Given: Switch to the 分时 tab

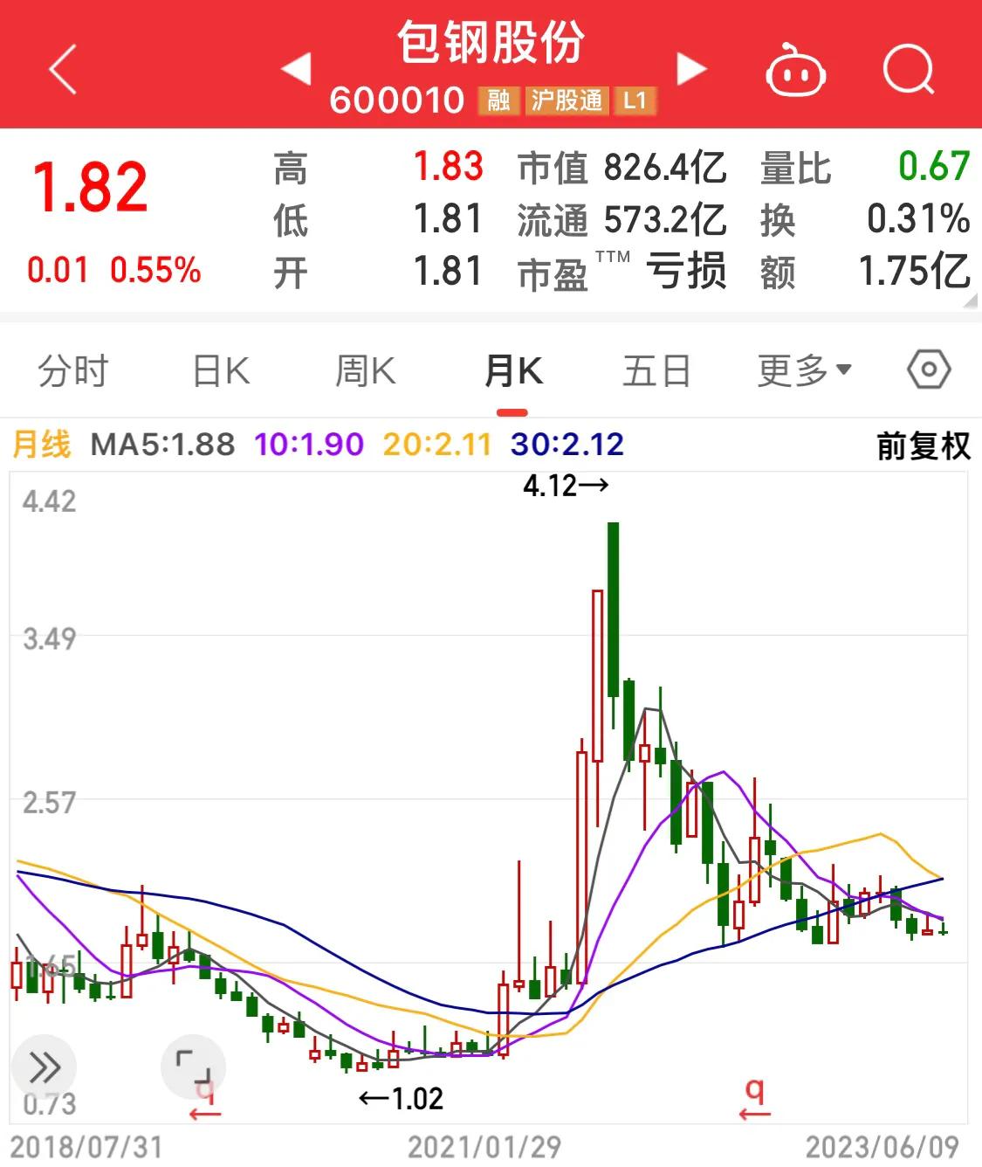Looking at the screenshot, I should [x=73, y=369].
